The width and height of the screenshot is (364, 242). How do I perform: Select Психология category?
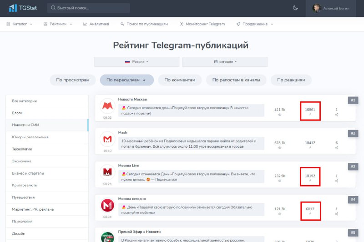(47, 222)
